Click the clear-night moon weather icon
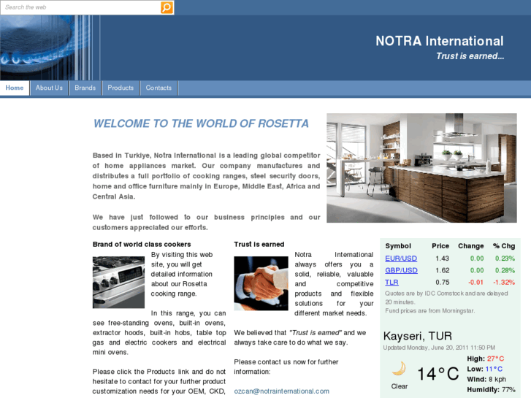 [399, 369]
